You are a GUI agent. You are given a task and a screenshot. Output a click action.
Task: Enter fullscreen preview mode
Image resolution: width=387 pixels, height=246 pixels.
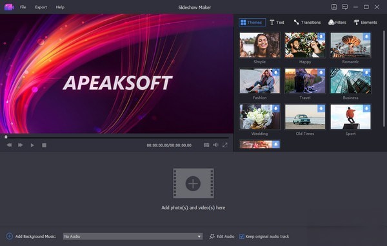pyautogui.click(x=225, y=145)
